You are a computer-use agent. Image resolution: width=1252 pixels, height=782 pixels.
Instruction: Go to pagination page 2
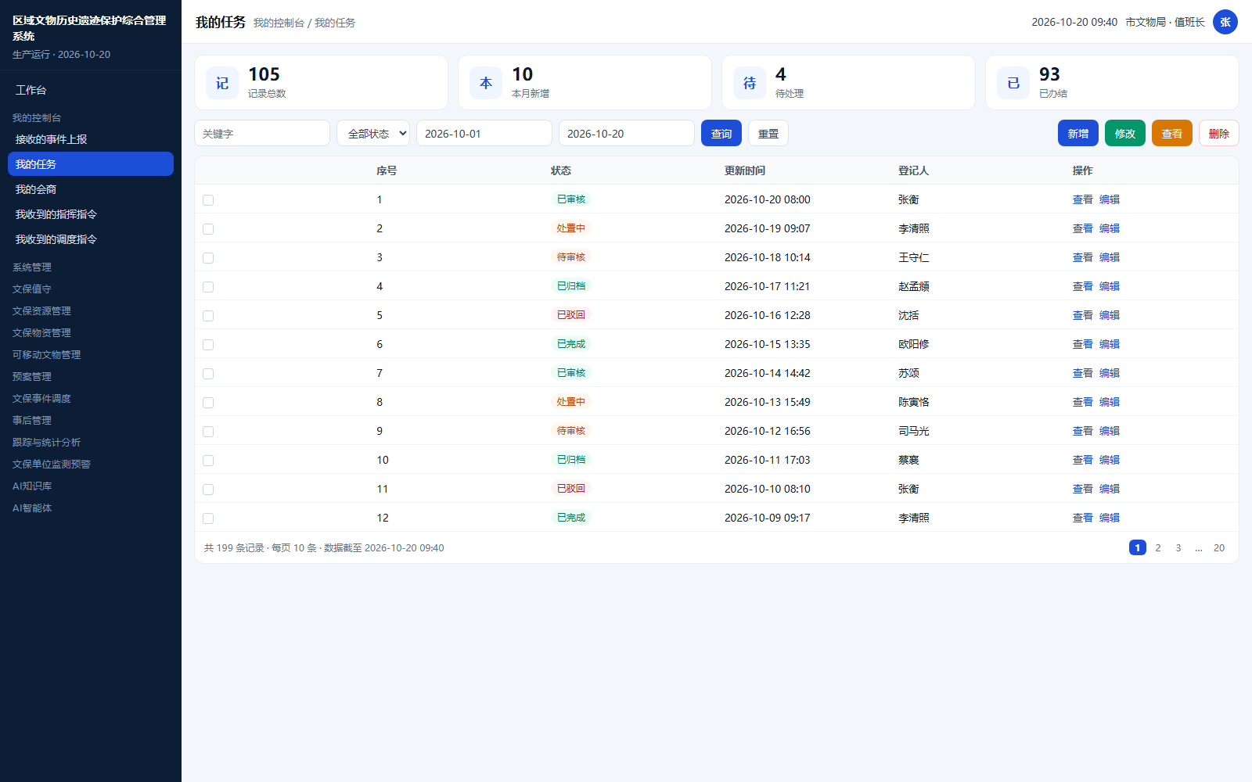pyautogui.click(x=1158, y=547)
